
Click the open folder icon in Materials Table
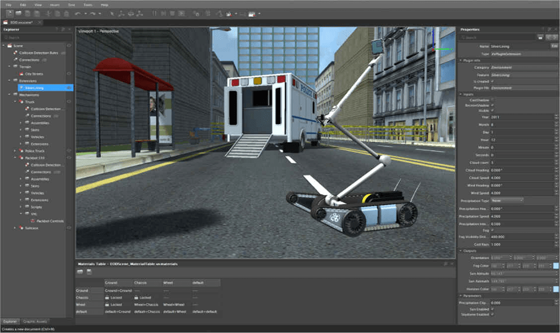pyautogui.click(x=81, y=272)
